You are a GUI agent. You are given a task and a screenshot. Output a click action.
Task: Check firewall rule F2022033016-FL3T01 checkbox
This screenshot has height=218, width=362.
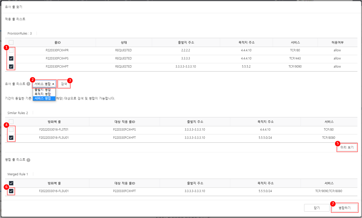pyautogui.click(x=11, y=130)
